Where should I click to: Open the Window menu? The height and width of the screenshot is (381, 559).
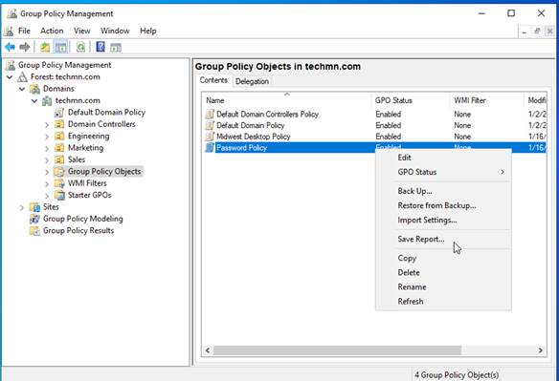pos(115,31)
